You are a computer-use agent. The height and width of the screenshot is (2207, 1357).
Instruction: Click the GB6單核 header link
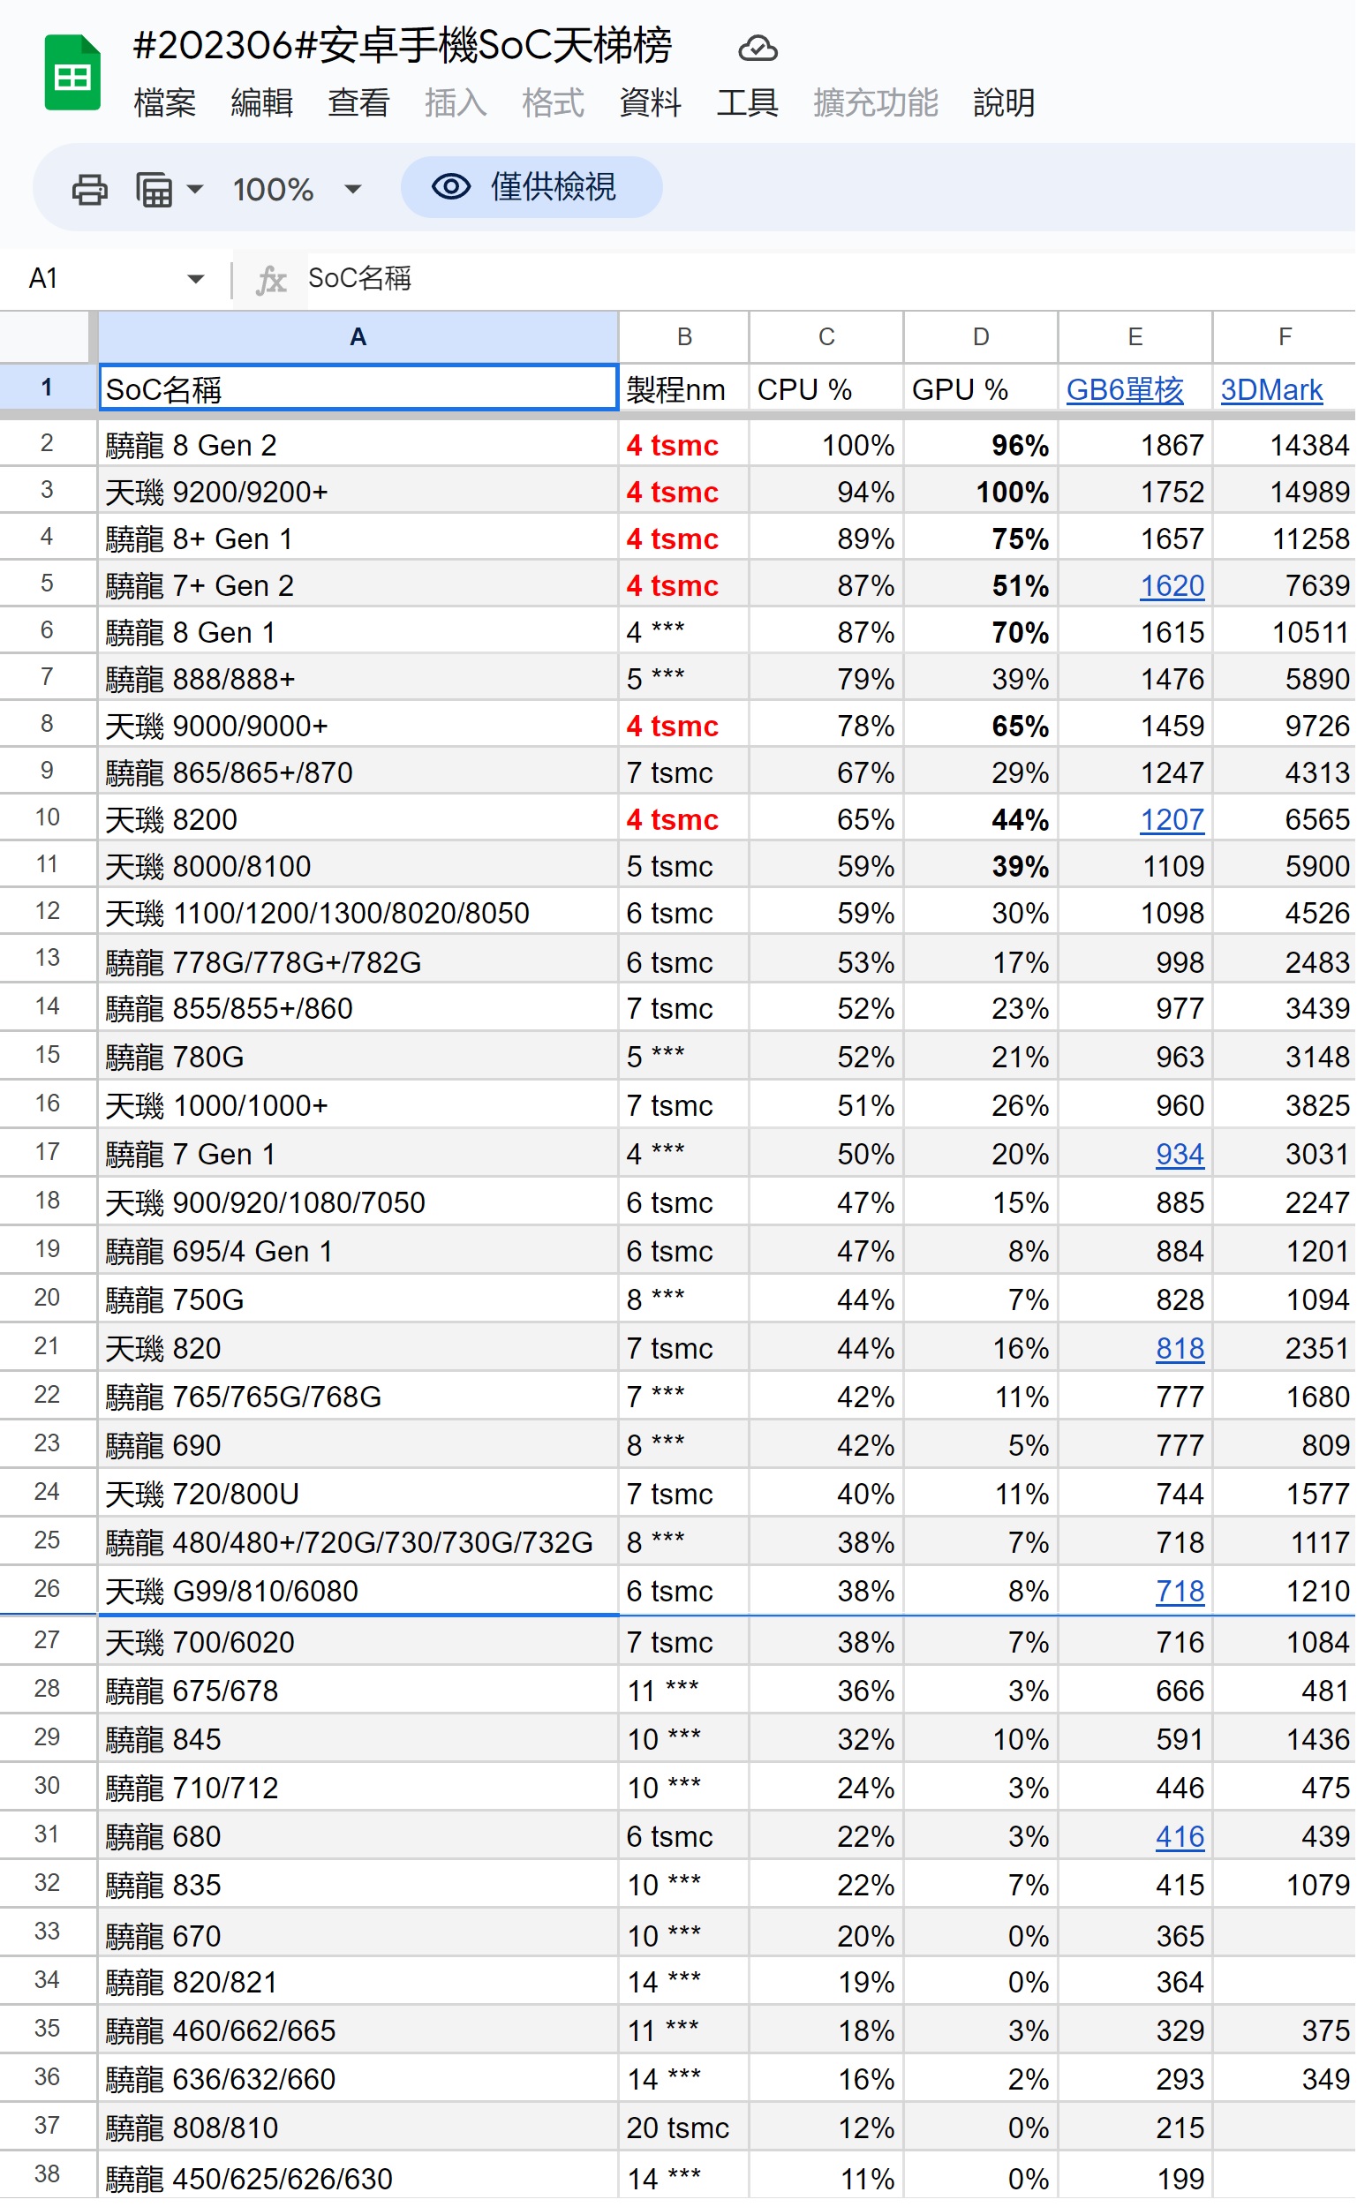(1125, 390)
